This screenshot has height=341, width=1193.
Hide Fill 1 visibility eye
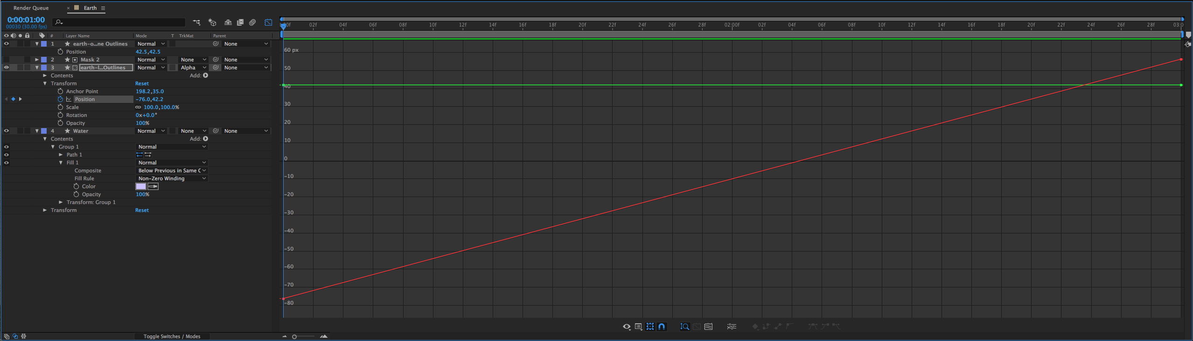point(7,163)
